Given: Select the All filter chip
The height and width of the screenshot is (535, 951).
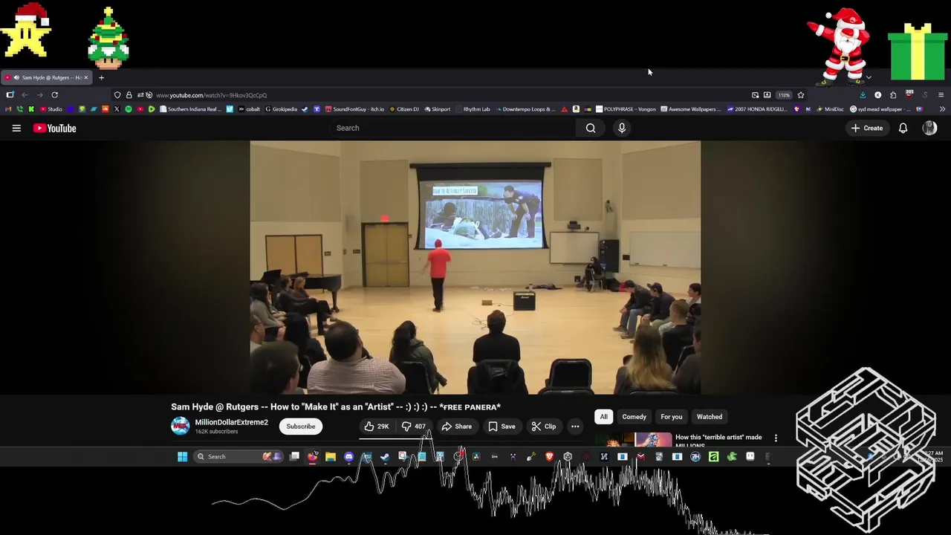Looking at the screenshot, I should pyautogui.click(x=604, y=417).
